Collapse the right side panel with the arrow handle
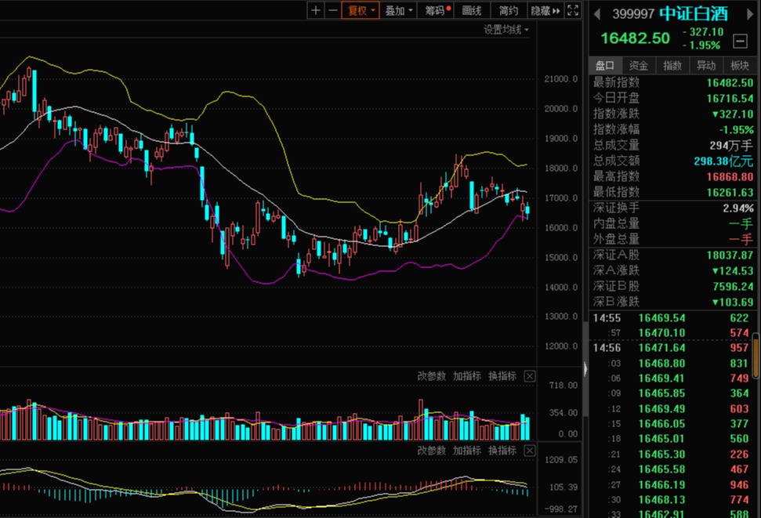 pyautogui.click(x=585, y=369)
